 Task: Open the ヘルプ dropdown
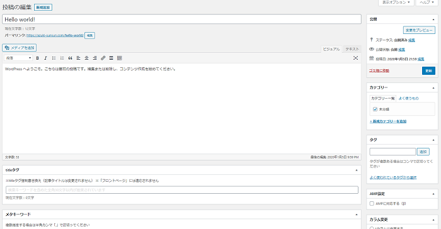pos(427,3)
